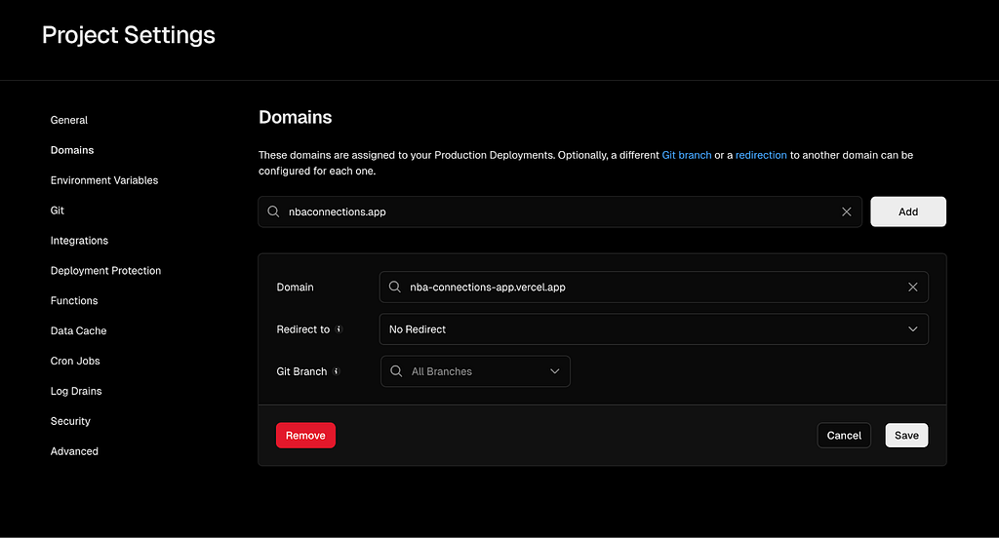Focus the nbaconnections.app domain input

[x=560, y=212]
